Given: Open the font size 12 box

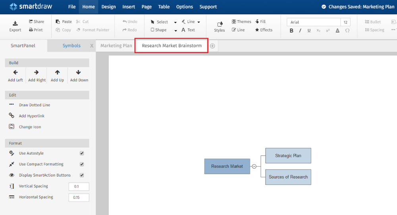Looking at the screenshot, I should point(345,22).
